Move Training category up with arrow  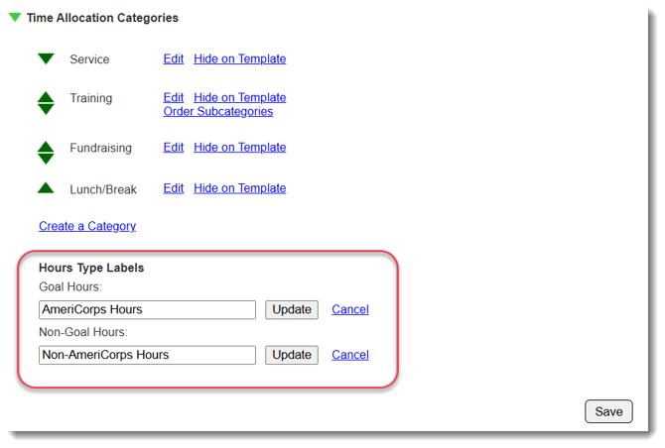click(46, 97)
